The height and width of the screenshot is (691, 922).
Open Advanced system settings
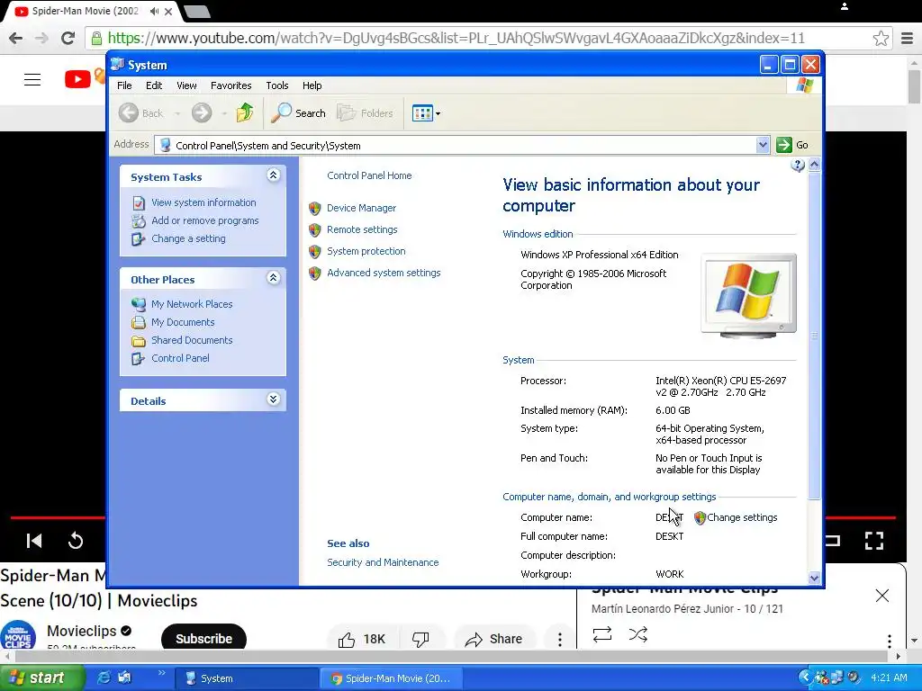click(x=384, y=273)
